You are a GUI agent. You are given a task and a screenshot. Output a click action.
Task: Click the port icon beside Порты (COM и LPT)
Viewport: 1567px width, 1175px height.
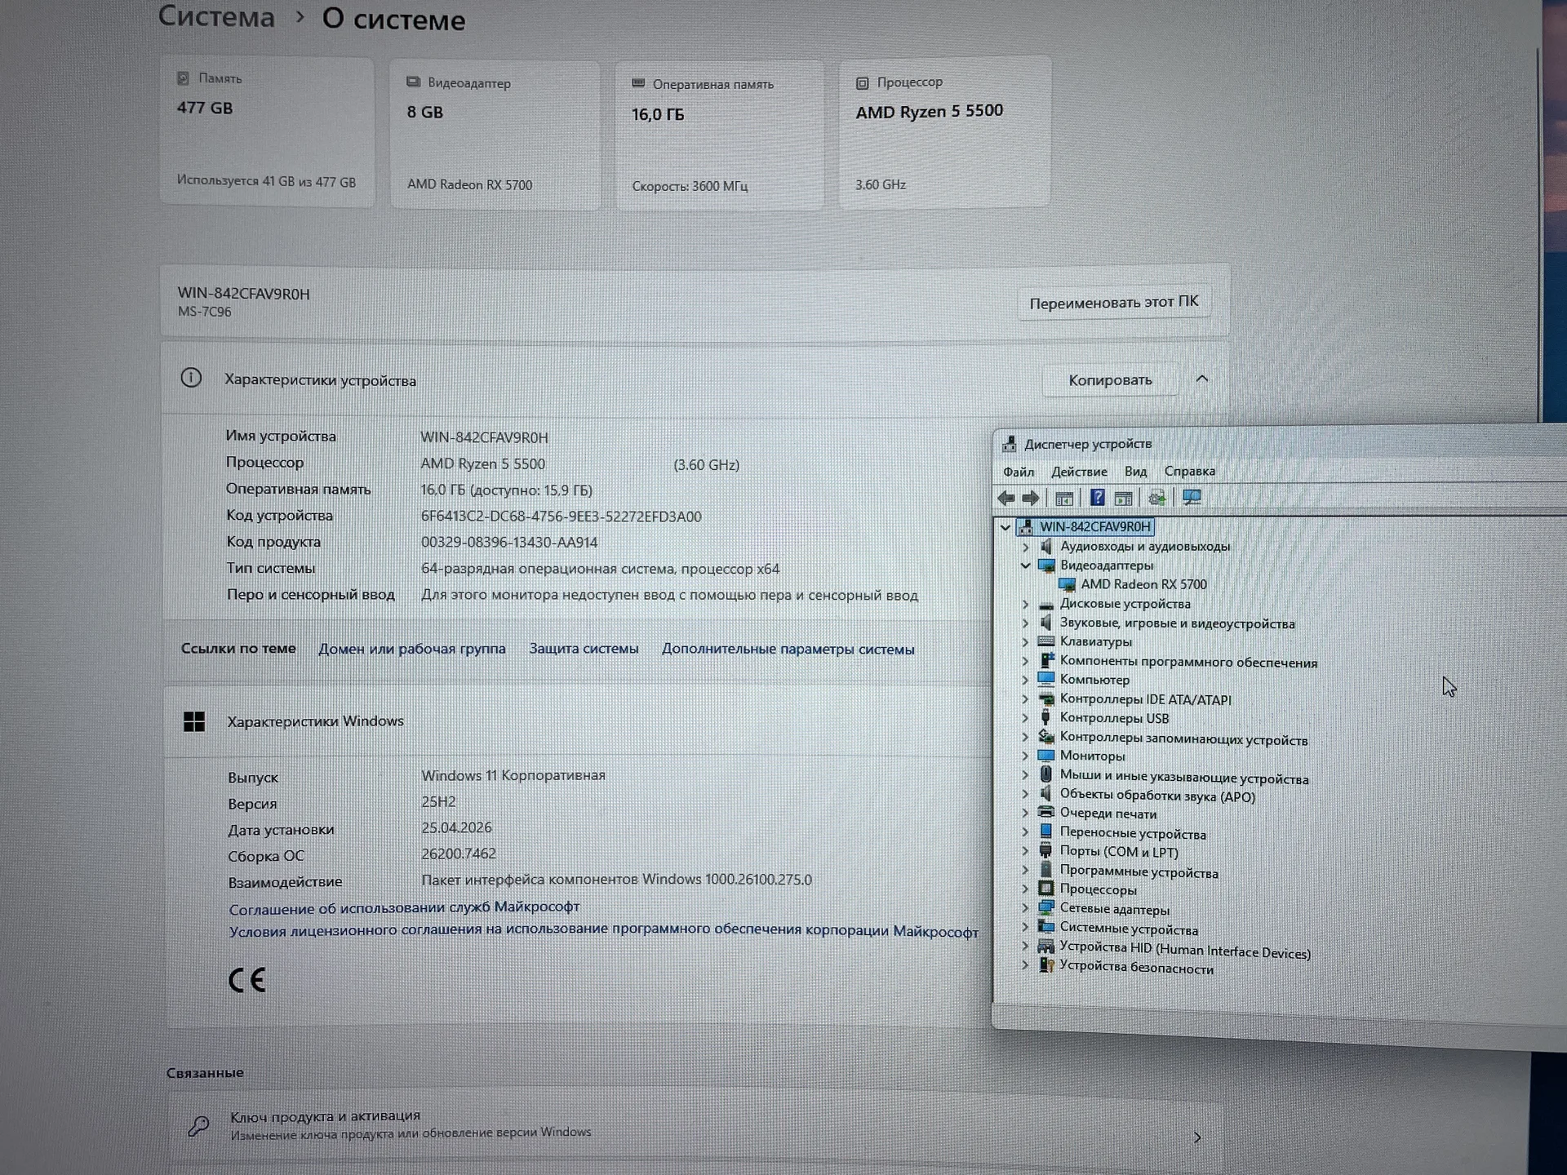1045,850
